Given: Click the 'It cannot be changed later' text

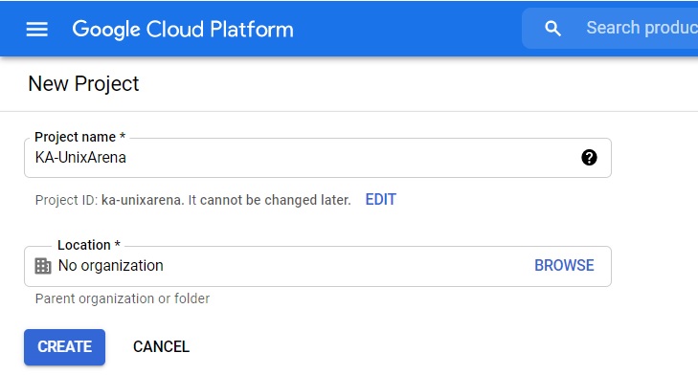Looking at the screenshot, I should (x=269, y=200).
